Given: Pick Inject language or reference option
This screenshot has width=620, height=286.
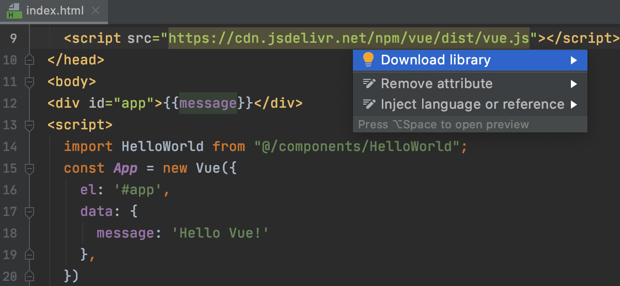Looking at the screenshot, I should click(x=472, y=104).
